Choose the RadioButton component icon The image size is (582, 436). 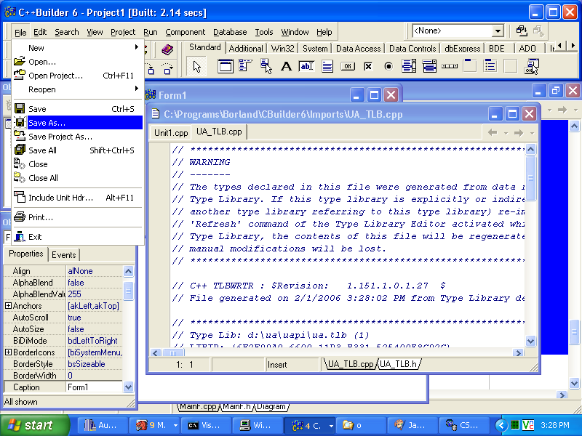click(388, 66)
